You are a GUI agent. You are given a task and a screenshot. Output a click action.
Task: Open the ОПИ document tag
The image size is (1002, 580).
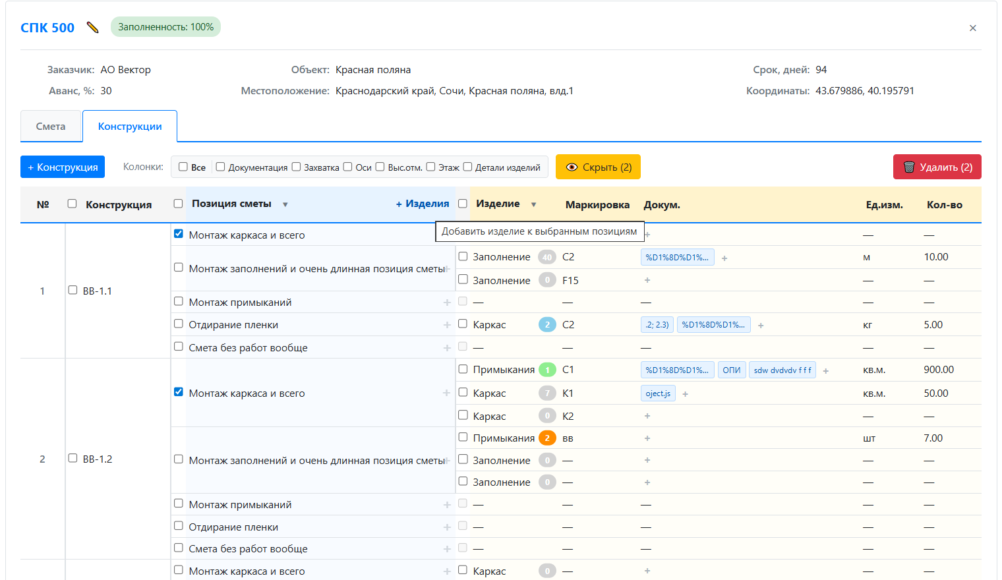[731, 370]
